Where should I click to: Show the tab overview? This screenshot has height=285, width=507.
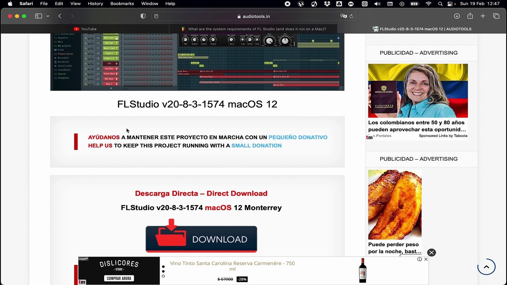[x=496, y=16]
